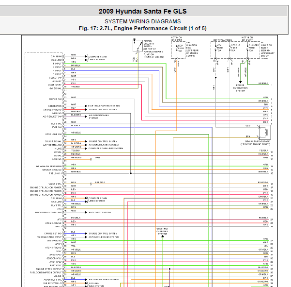Select the semi active solenoid coil symbol
This screenshot has height=287, width=291.
(x=265, y=133)
